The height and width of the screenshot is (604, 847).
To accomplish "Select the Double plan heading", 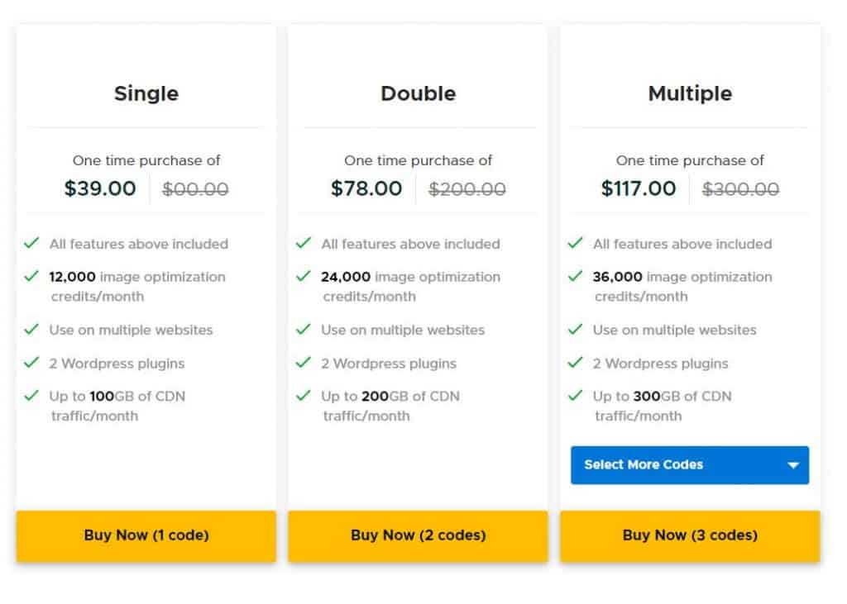I will 418,94.
